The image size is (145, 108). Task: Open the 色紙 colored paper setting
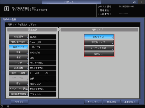click(19, 57)
